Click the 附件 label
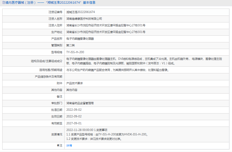This screenshot has width=232, height=152. (x=60, y=83)
